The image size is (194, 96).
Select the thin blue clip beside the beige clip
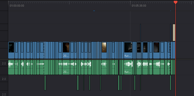tap(171, 33)
